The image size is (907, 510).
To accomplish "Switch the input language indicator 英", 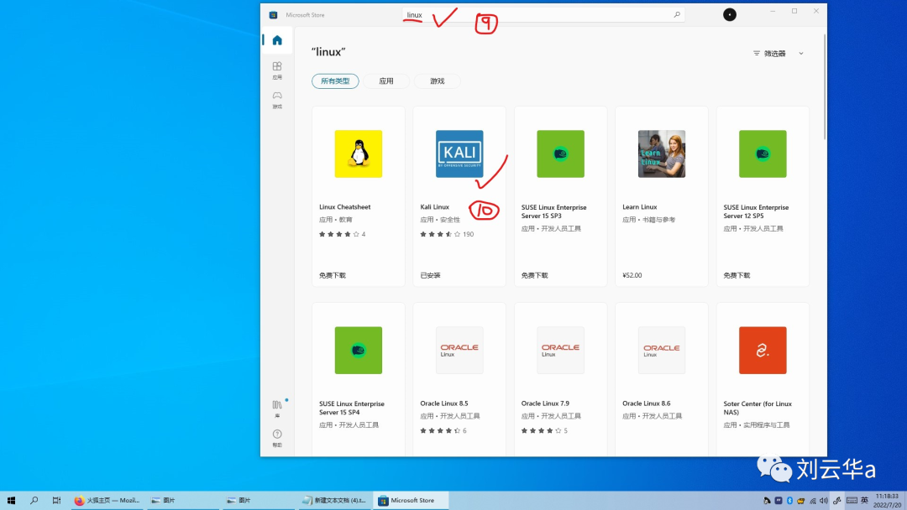I will click(864, 501).
